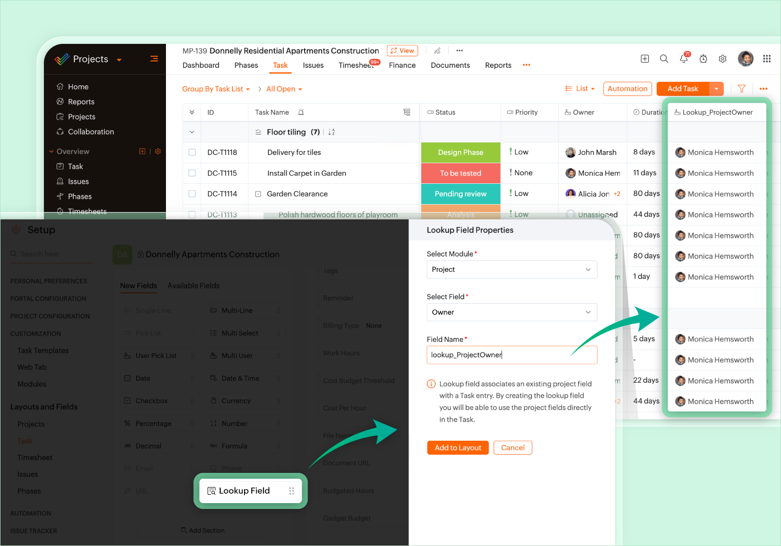
Task: Click the search magnifier icon in the header
Action: click(664, 58)
